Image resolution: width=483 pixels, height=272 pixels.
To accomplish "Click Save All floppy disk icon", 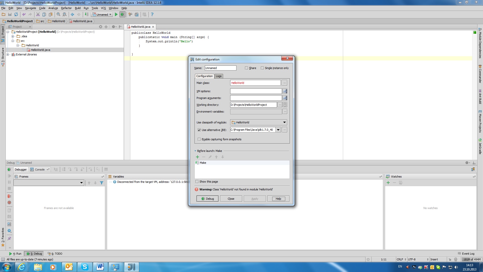I will [x=10, y=14].
